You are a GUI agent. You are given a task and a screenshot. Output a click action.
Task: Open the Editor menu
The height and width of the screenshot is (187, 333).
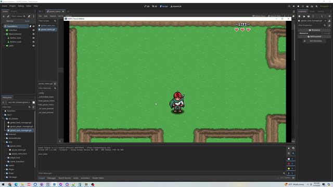coord(29,6)
